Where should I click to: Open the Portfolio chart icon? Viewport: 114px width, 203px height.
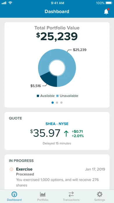pyautogui.click(x=43, y=194)
